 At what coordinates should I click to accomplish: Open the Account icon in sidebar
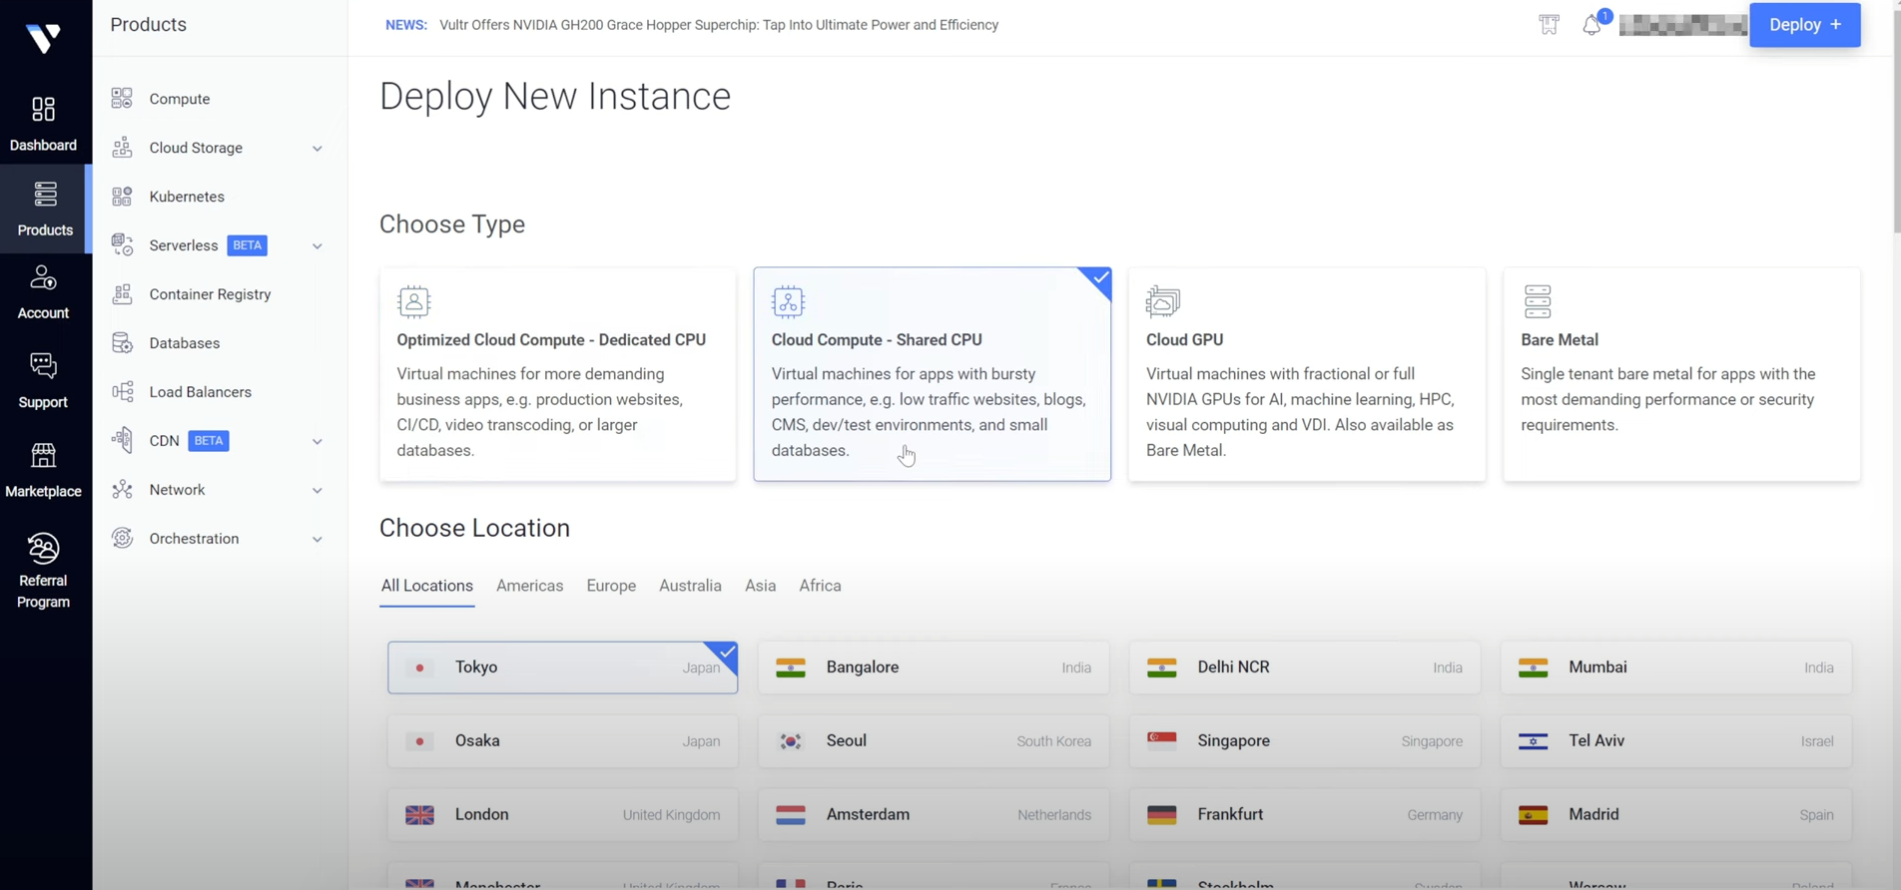tap(43, 278)
